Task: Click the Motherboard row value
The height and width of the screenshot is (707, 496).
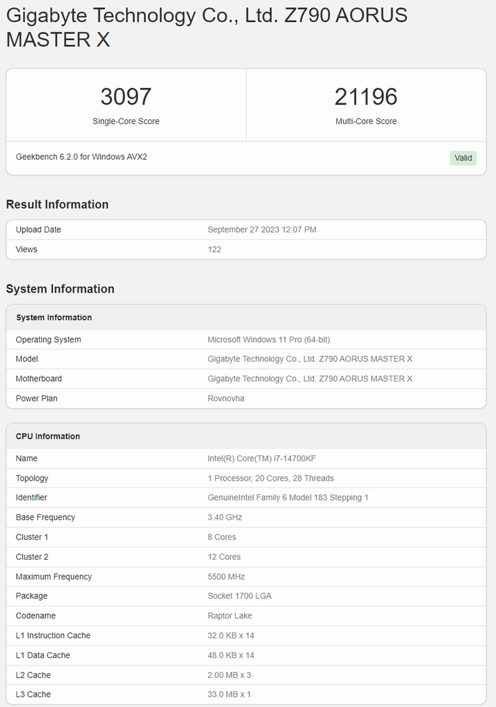Action: (310, 379)
